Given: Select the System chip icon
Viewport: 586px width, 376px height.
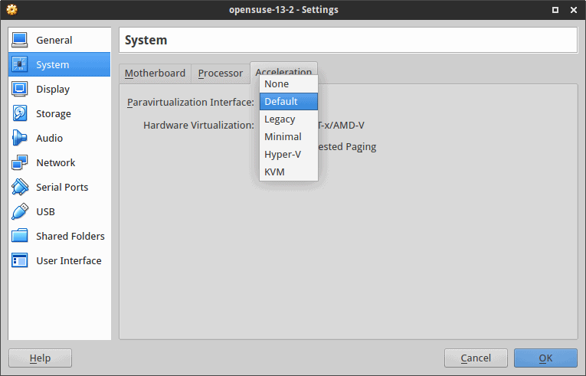Looking at the screenshot, I should (x=20, y=64).
